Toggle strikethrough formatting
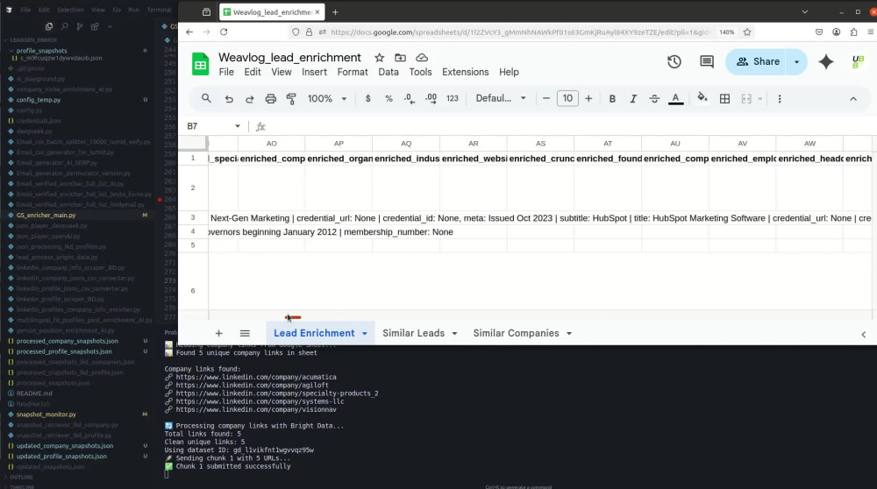The height and width of the screenshot is (489, 877). pyautogui.click(x=654, y=98)
